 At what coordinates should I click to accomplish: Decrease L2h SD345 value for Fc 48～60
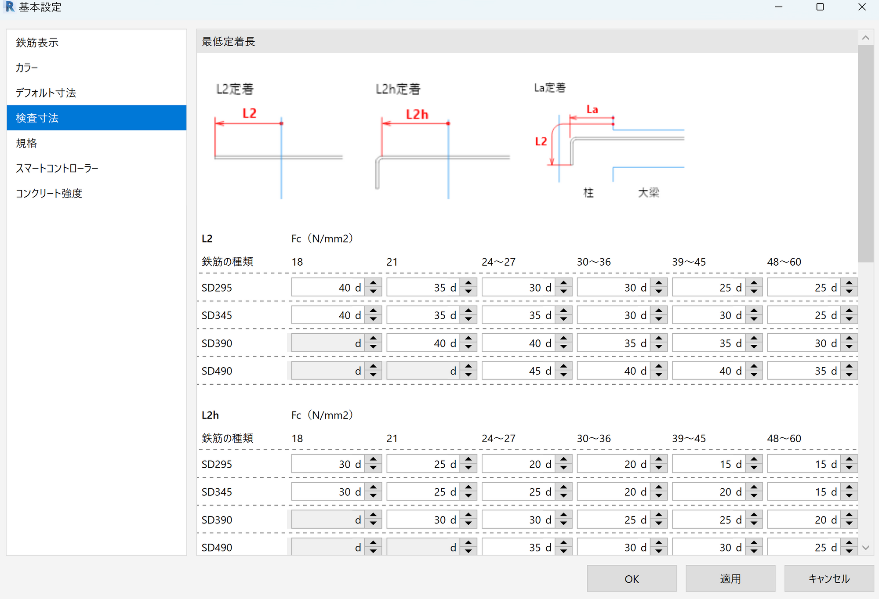tap(849, 496)
